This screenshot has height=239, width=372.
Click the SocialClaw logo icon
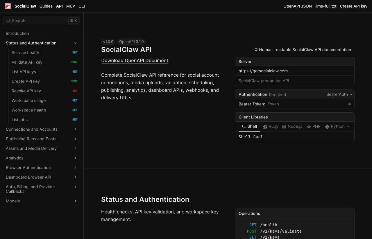tap(8, 6)
